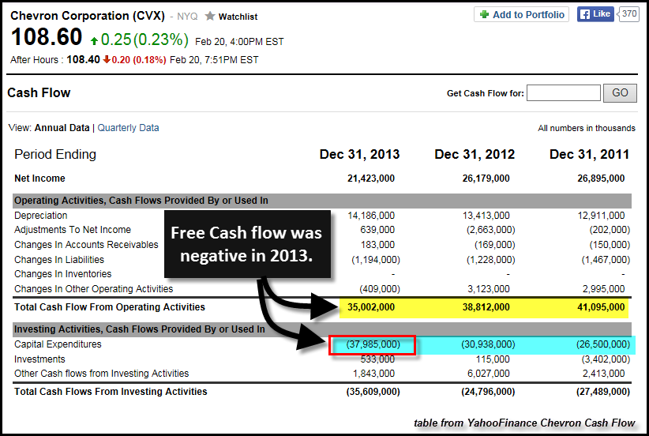Image resolution: width=649 pixels, height=436 pixels.
Task: Click liabilities value (1,194,000)
Action: 376,260
